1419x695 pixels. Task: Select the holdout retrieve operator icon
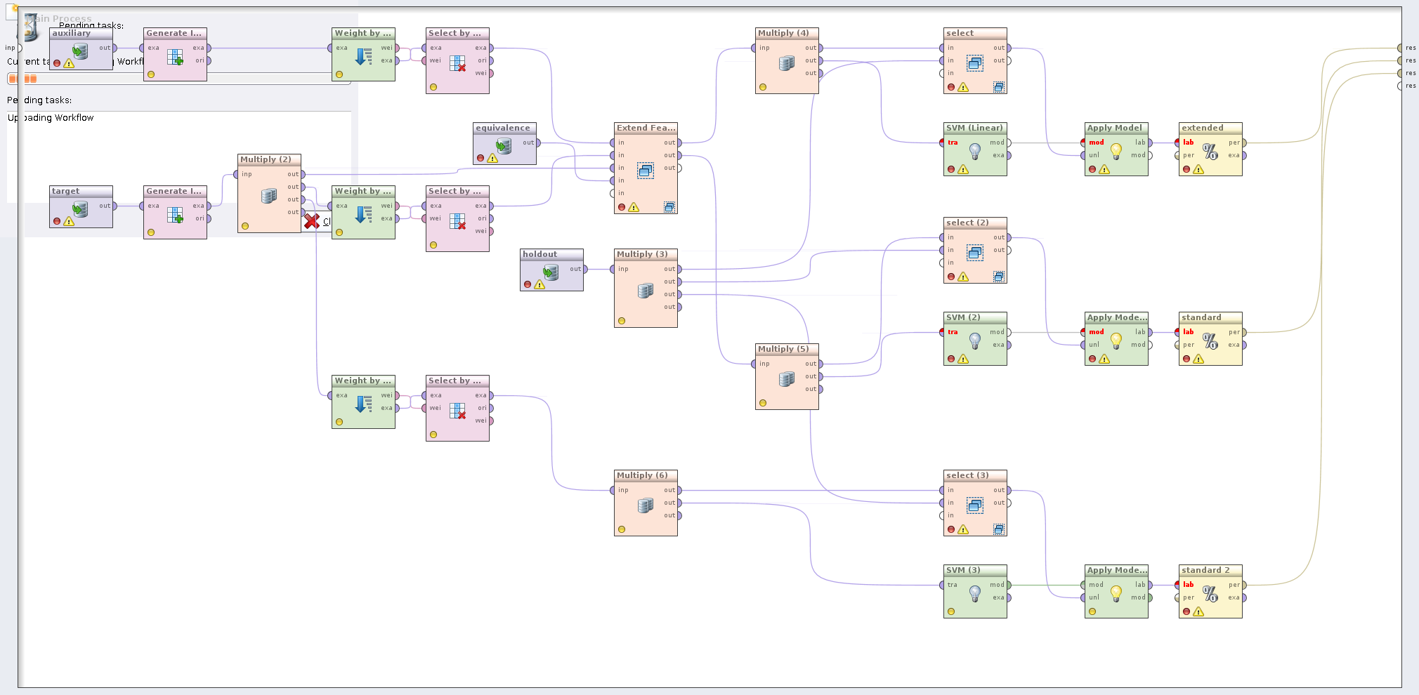click(551, 272)
